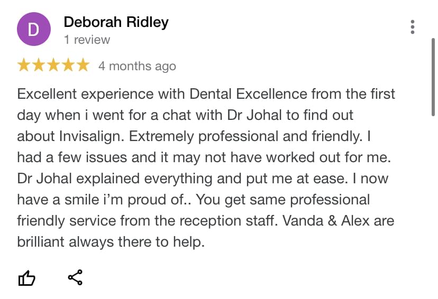This screenshot has width=438, height=299.
Task: Click the first gold rating star
Action: pos(24,65)
